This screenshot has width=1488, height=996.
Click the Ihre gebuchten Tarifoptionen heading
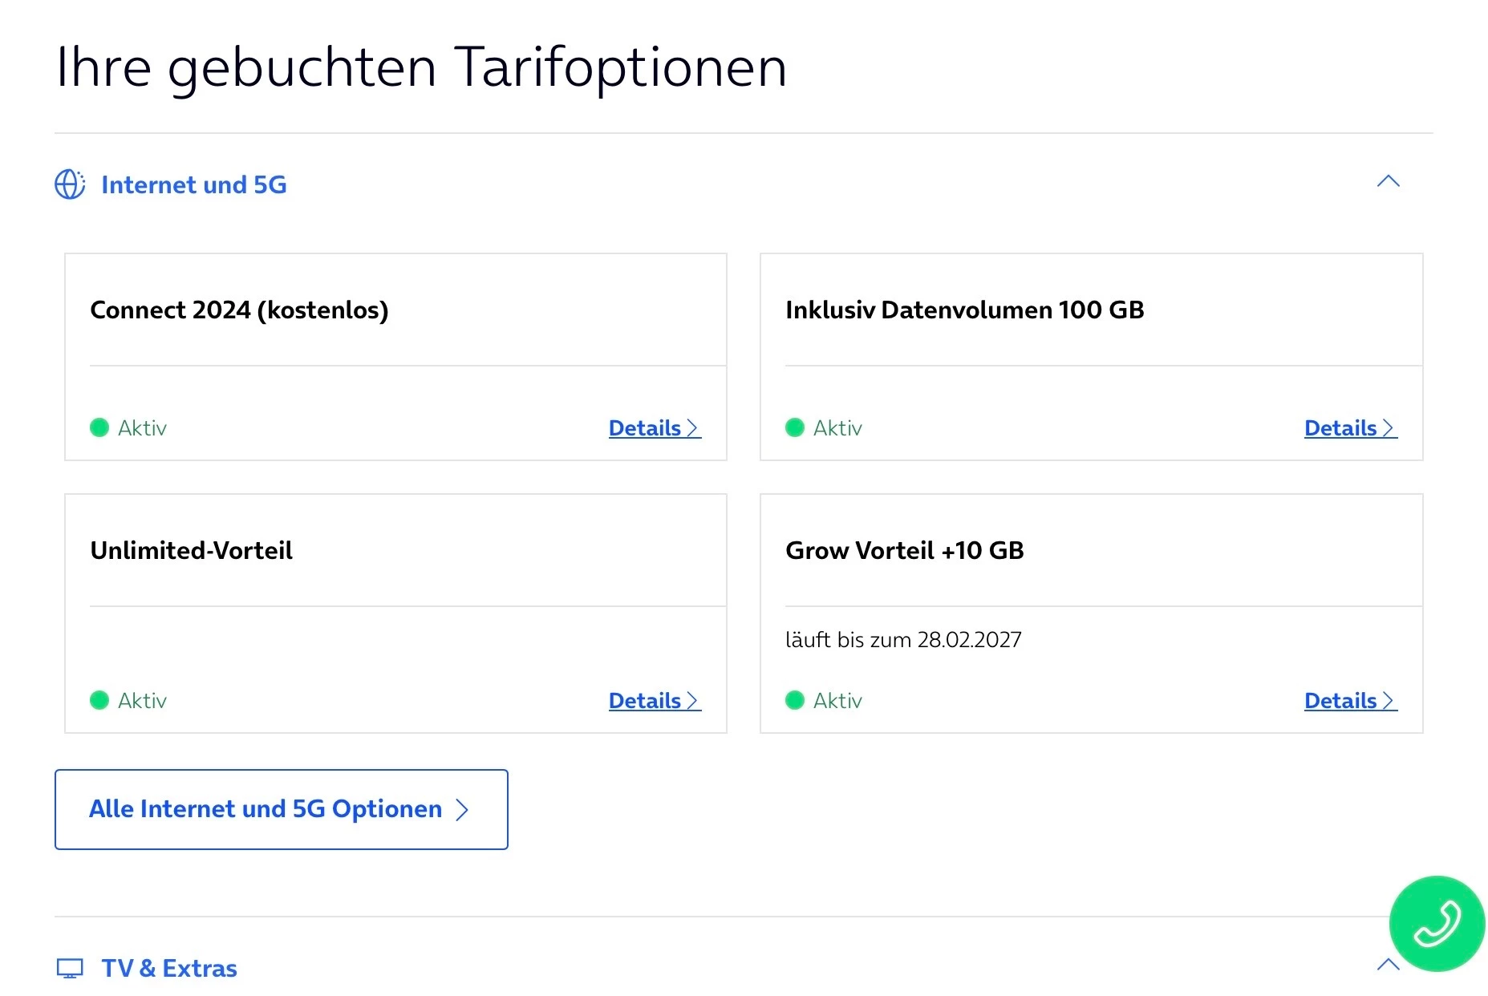click(421, 67)
